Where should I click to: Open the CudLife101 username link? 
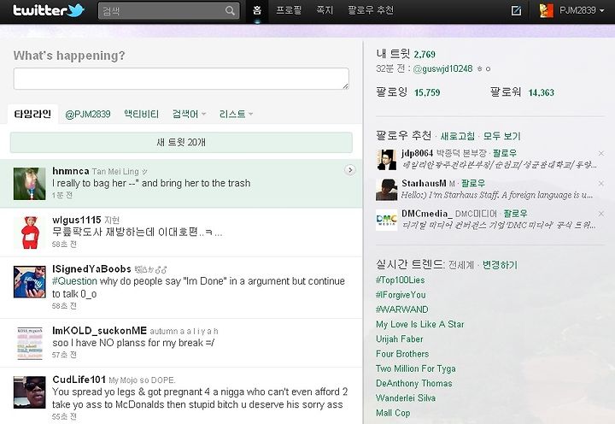click(x=79, y=380)
